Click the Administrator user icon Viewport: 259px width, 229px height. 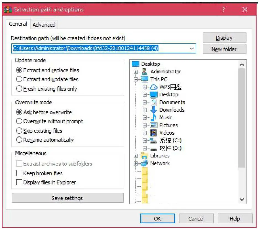[x=145, y=72]
